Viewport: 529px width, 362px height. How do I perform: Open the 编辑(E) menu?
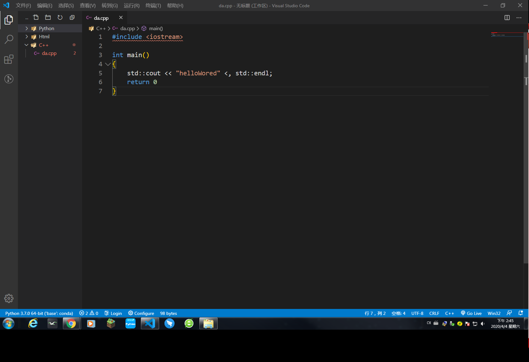coord(45,6)
